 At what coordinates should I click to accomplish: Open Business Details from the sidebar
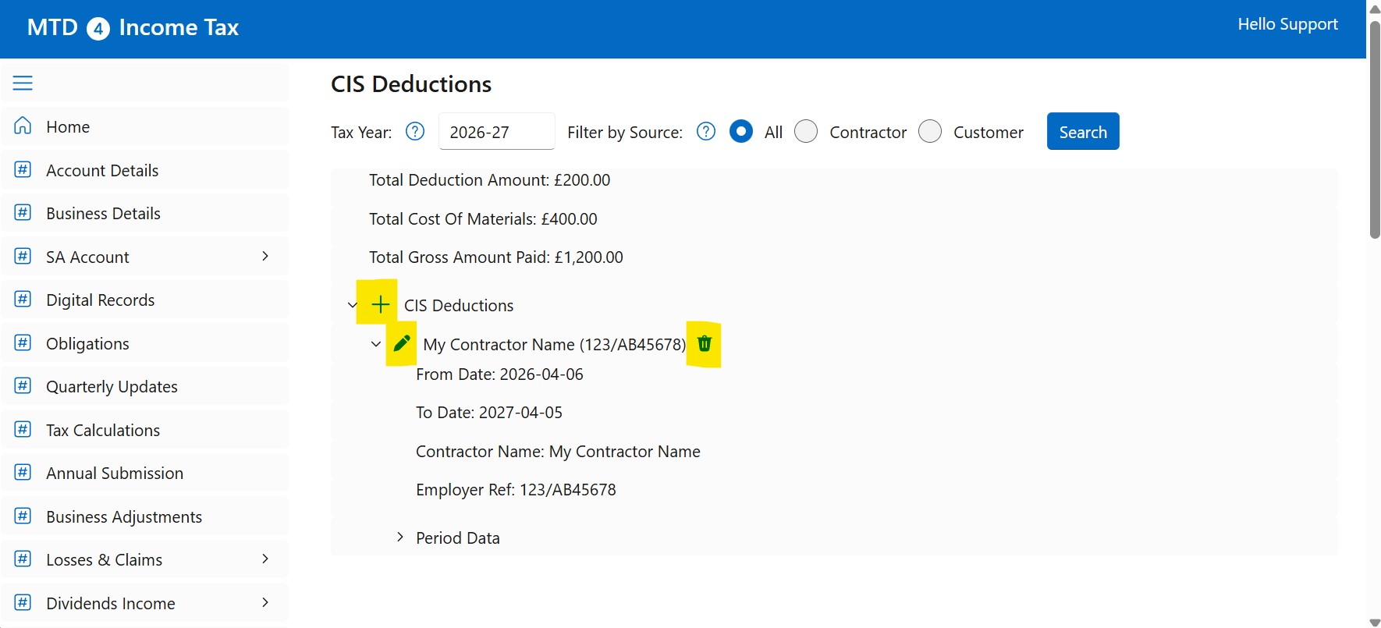[145, 213]
